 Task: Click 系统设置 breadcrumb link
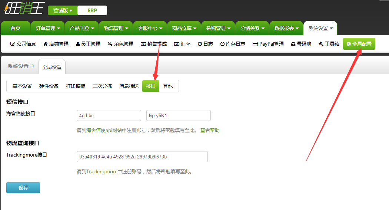tap(18, 66)
